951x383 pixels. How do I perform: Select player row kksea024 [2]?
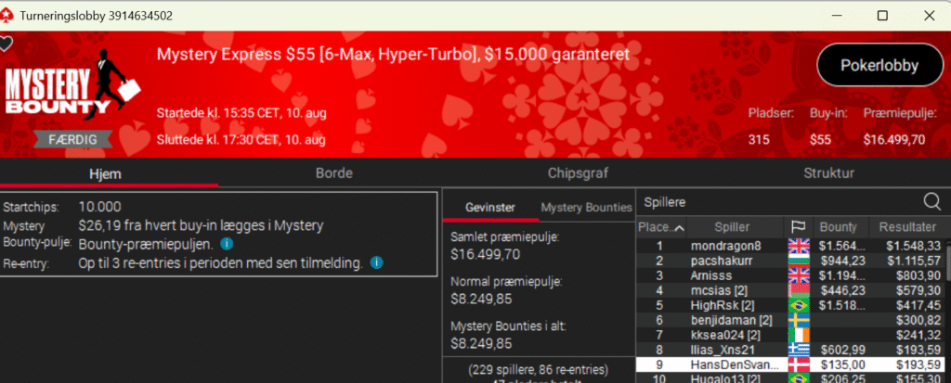click(790, 335)
